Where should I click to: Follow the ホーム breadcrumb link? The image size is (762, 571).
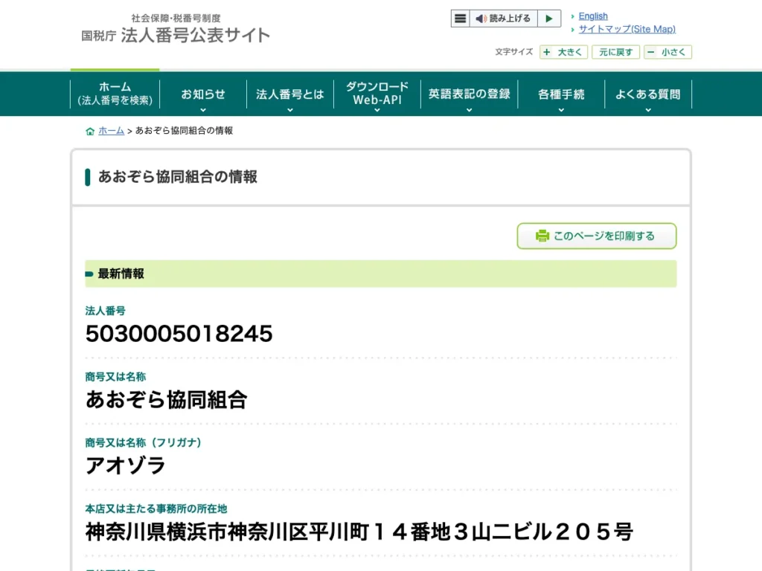point(112,131)
